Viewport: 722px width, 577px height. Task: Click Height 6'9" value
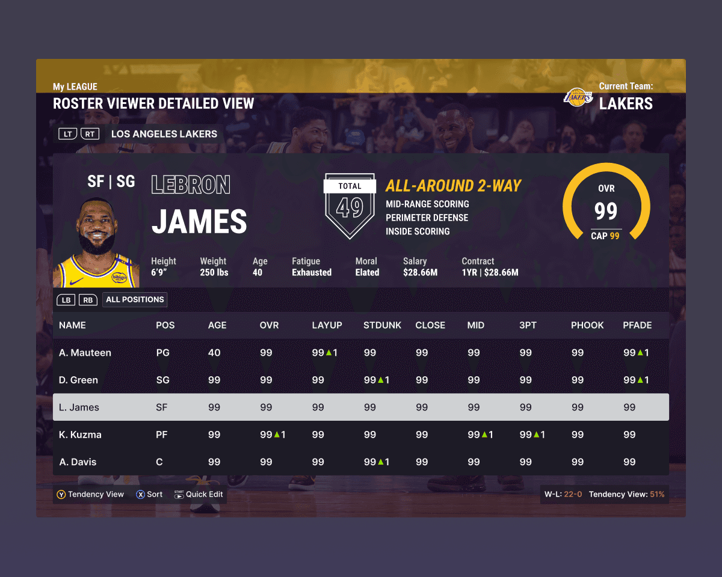point(159,272)
